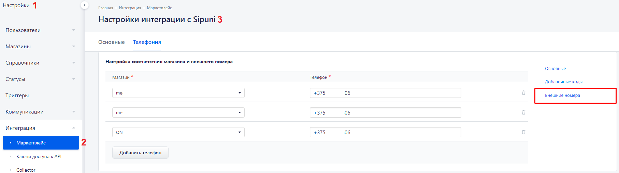Screen dimensions: 619x173
Task: Delete the first me phone row
Action: pyautogui.click(x=523, y=92)
